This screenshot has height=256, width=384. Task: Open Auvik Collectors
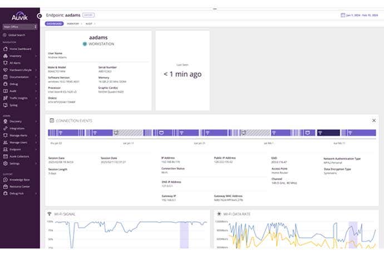[x=20, y=157]
